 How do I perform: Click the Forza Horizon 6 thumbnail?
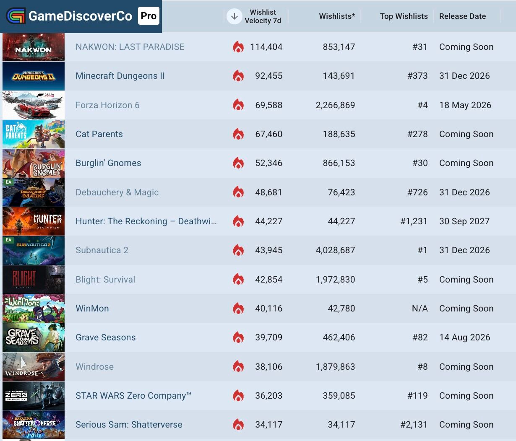pos(34,105)
